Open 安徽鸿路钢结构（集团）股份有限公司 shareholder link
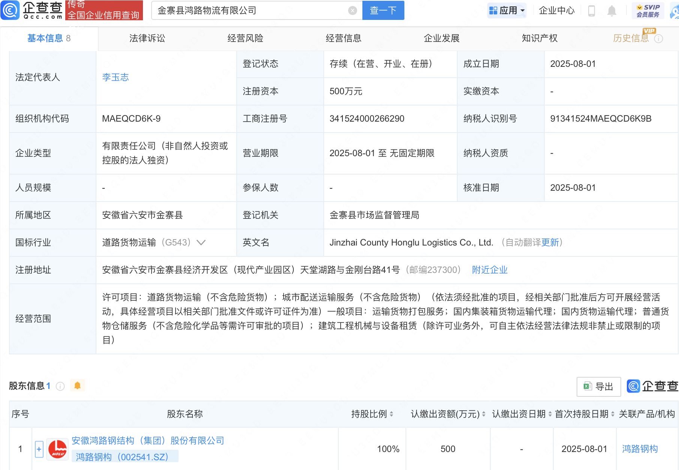 tap(148, 441)
